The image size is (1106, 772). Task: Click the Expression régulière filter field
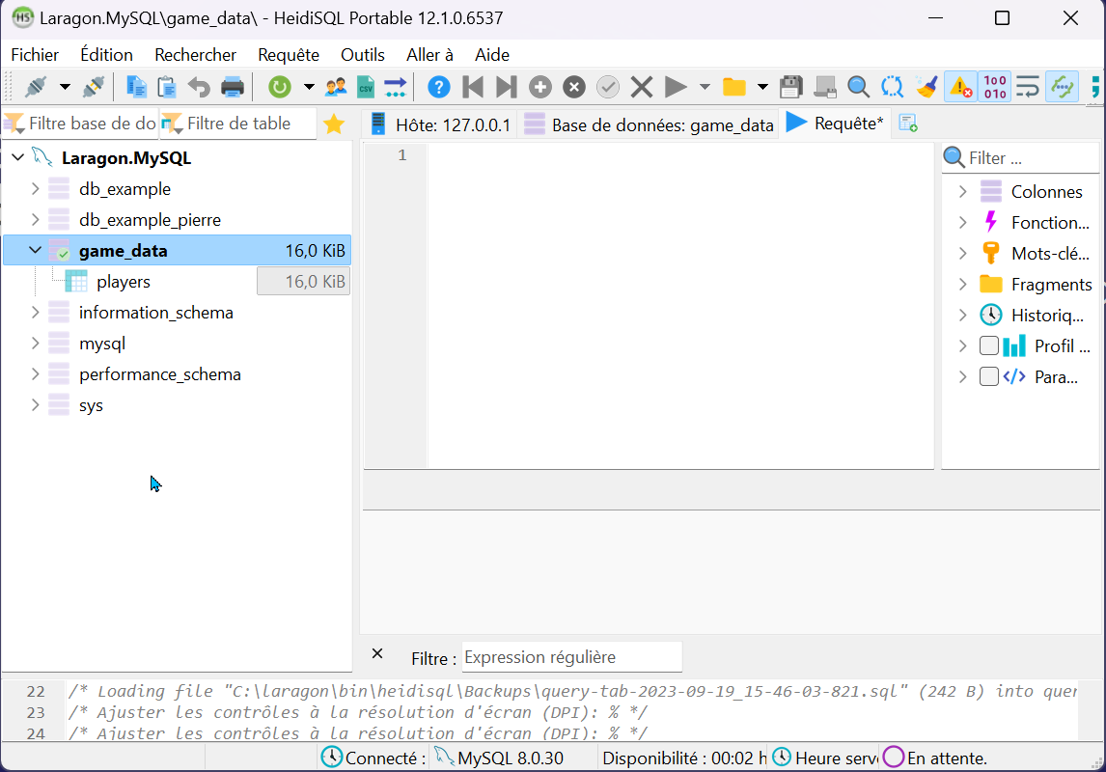571,657
